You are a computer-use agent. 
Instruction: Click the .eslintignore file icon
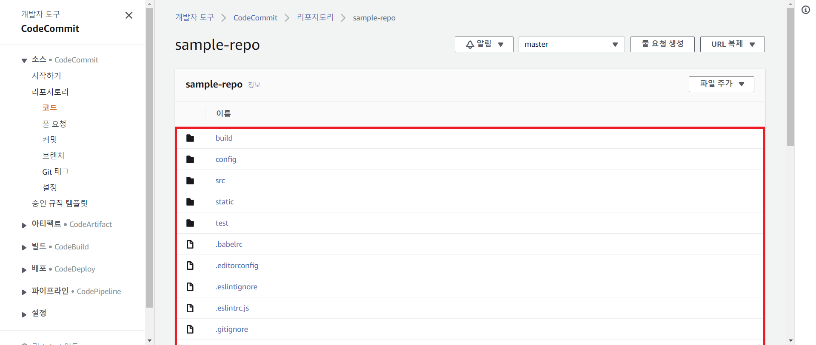[x=190, y=287]
